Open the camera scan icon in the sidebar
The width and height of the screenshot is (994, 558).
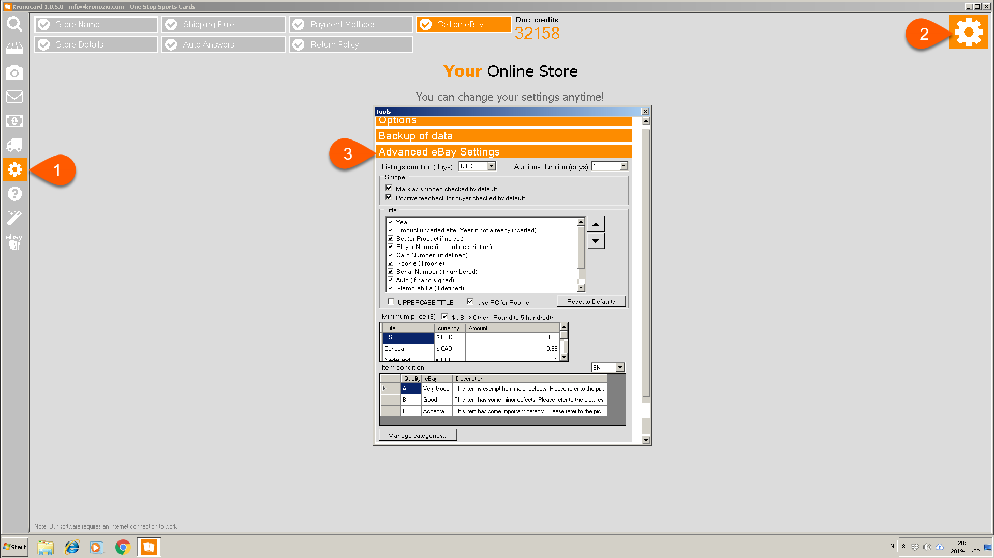(14, 73)
